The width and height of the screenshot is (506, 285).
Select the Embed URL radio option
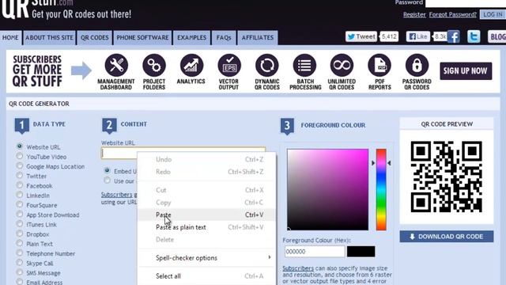pyautogui.click(x=108, y=170)
